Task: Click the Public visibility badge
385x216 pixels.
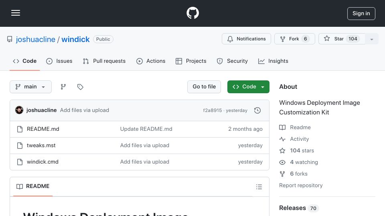Action: pos(103,39)
